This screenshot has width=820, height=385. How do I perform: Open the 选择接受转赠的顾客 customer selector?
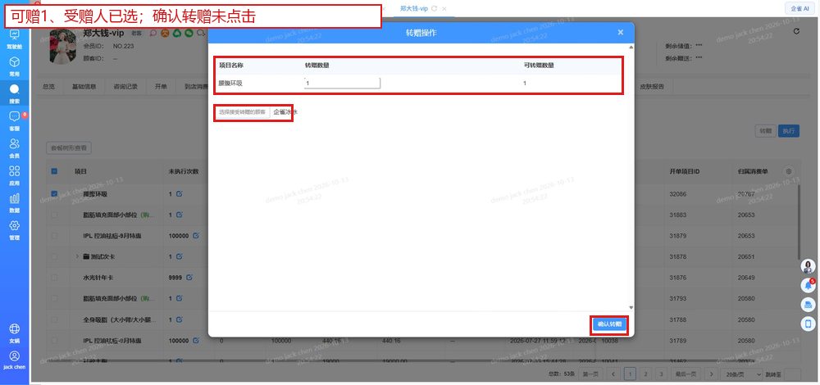243,112
